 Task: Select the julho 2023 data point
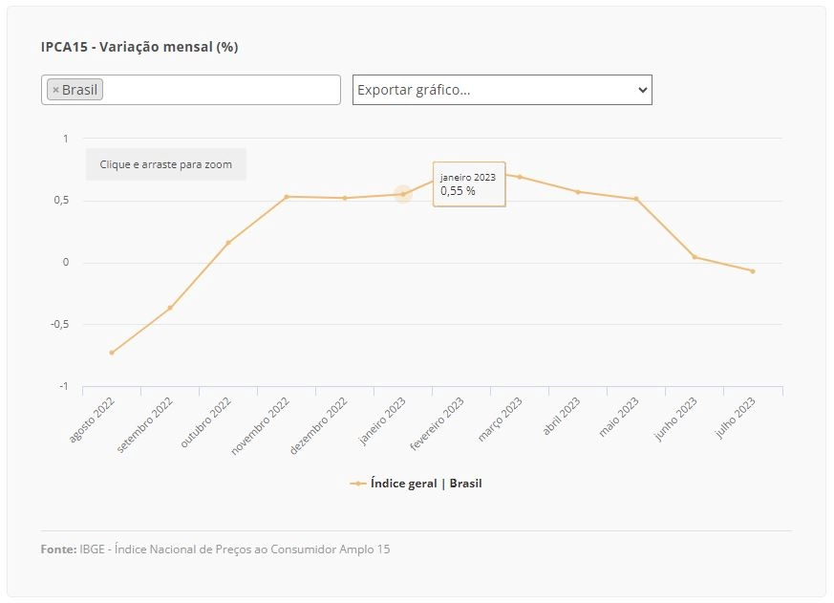tap(753, 271)
